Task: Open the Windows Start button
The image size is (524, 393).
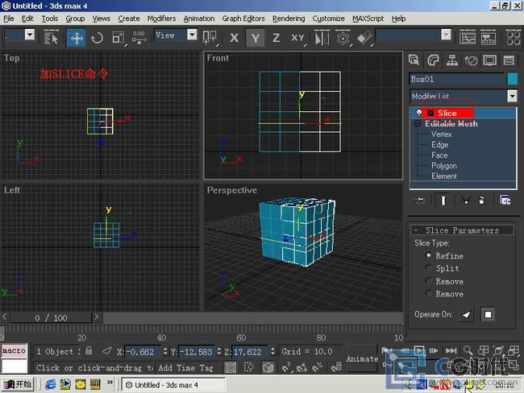Action: [x=18, y=384]
